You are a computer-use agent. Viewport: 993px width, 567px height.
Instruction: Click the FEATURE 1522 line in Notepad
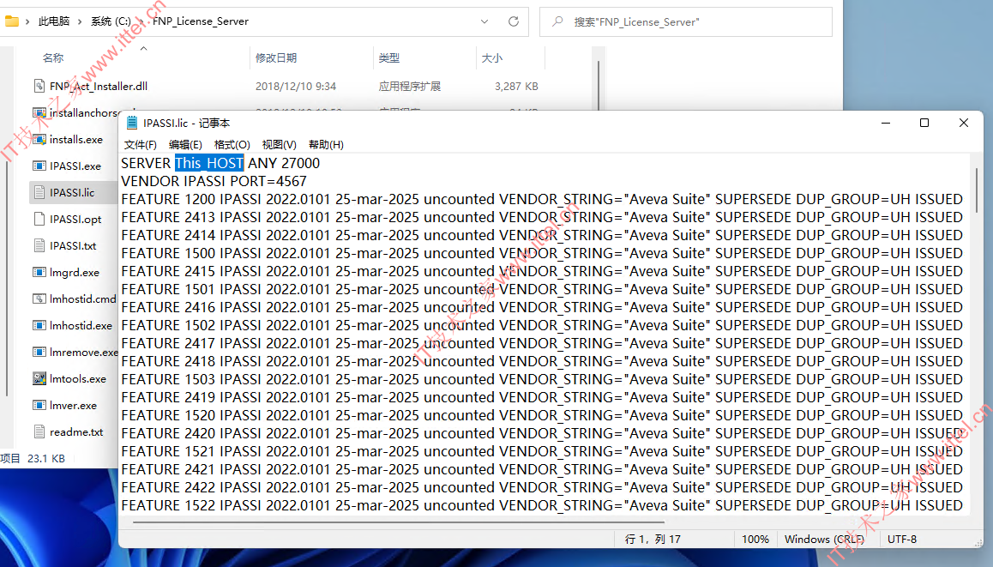click(542, 505)
